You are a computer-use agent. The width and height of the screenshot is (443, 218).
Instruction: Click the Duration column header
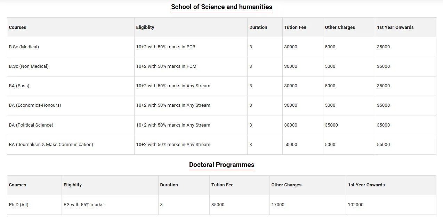click(258, 27)
